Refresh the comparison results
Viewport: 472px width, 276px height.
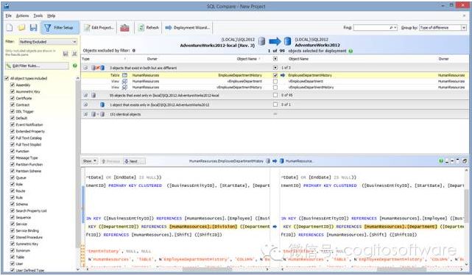[x=149, y=28]
